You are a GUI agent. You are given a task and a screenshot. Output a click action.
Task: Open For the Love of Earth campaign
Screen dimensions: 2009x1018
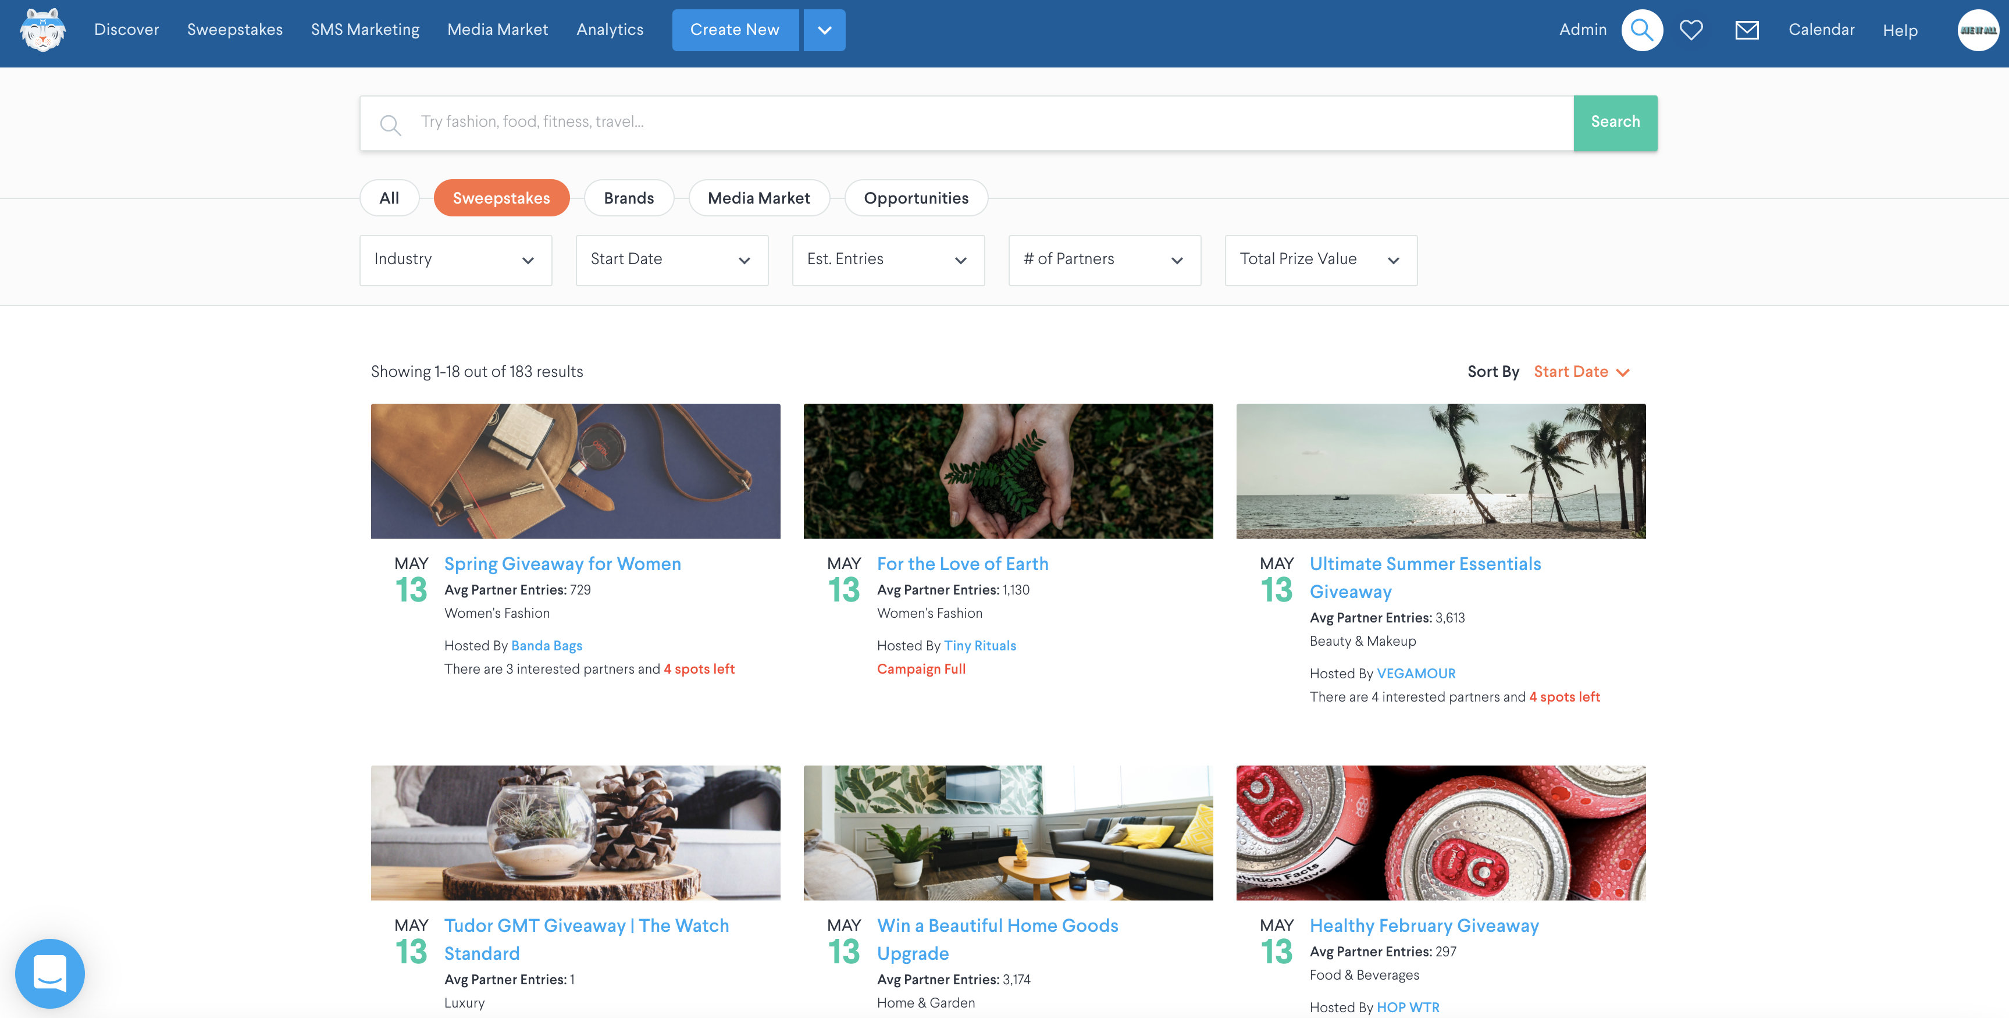(963, 564)
